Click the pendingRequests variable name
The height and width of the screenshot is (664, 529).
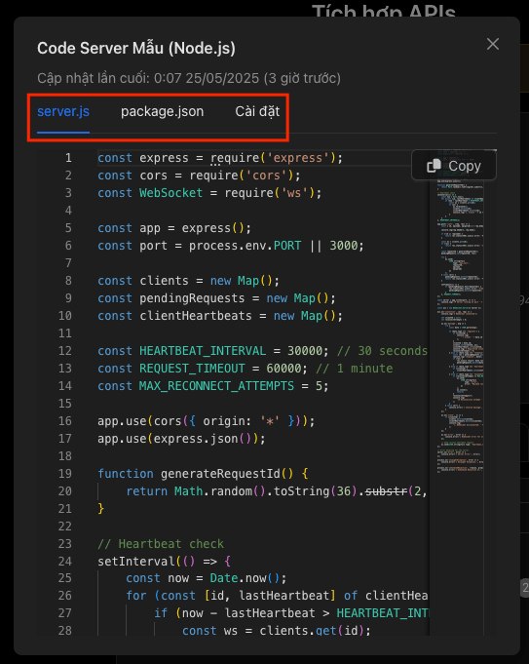tap(192, 298)
